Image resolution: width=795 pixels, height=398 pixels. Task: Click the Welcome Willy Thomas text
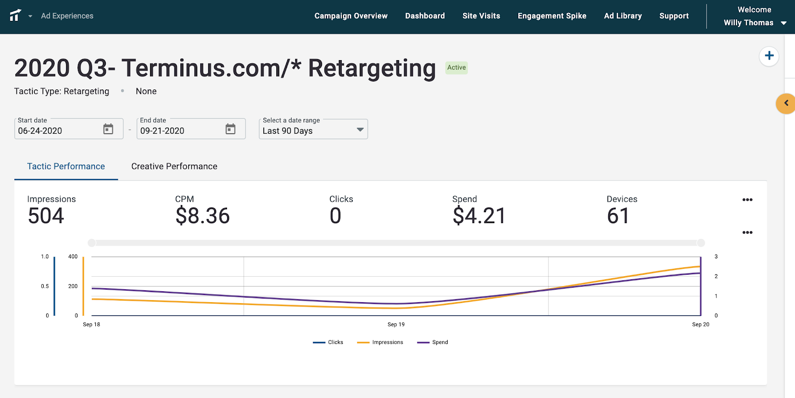pyautogui.click(x=749, y=16)
